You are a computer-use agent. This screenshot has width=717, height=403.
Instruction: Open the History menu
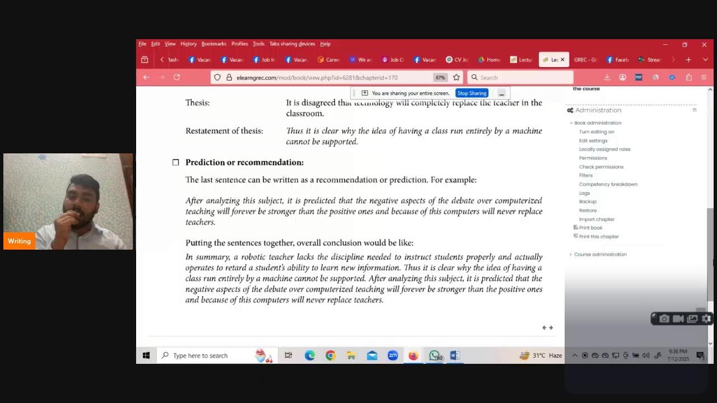188,44
